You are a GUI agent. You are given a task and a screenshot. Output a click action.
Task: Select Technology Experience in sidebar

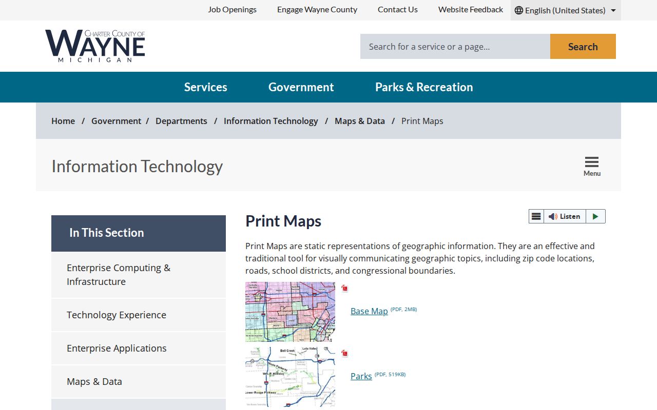pos(139,315)
